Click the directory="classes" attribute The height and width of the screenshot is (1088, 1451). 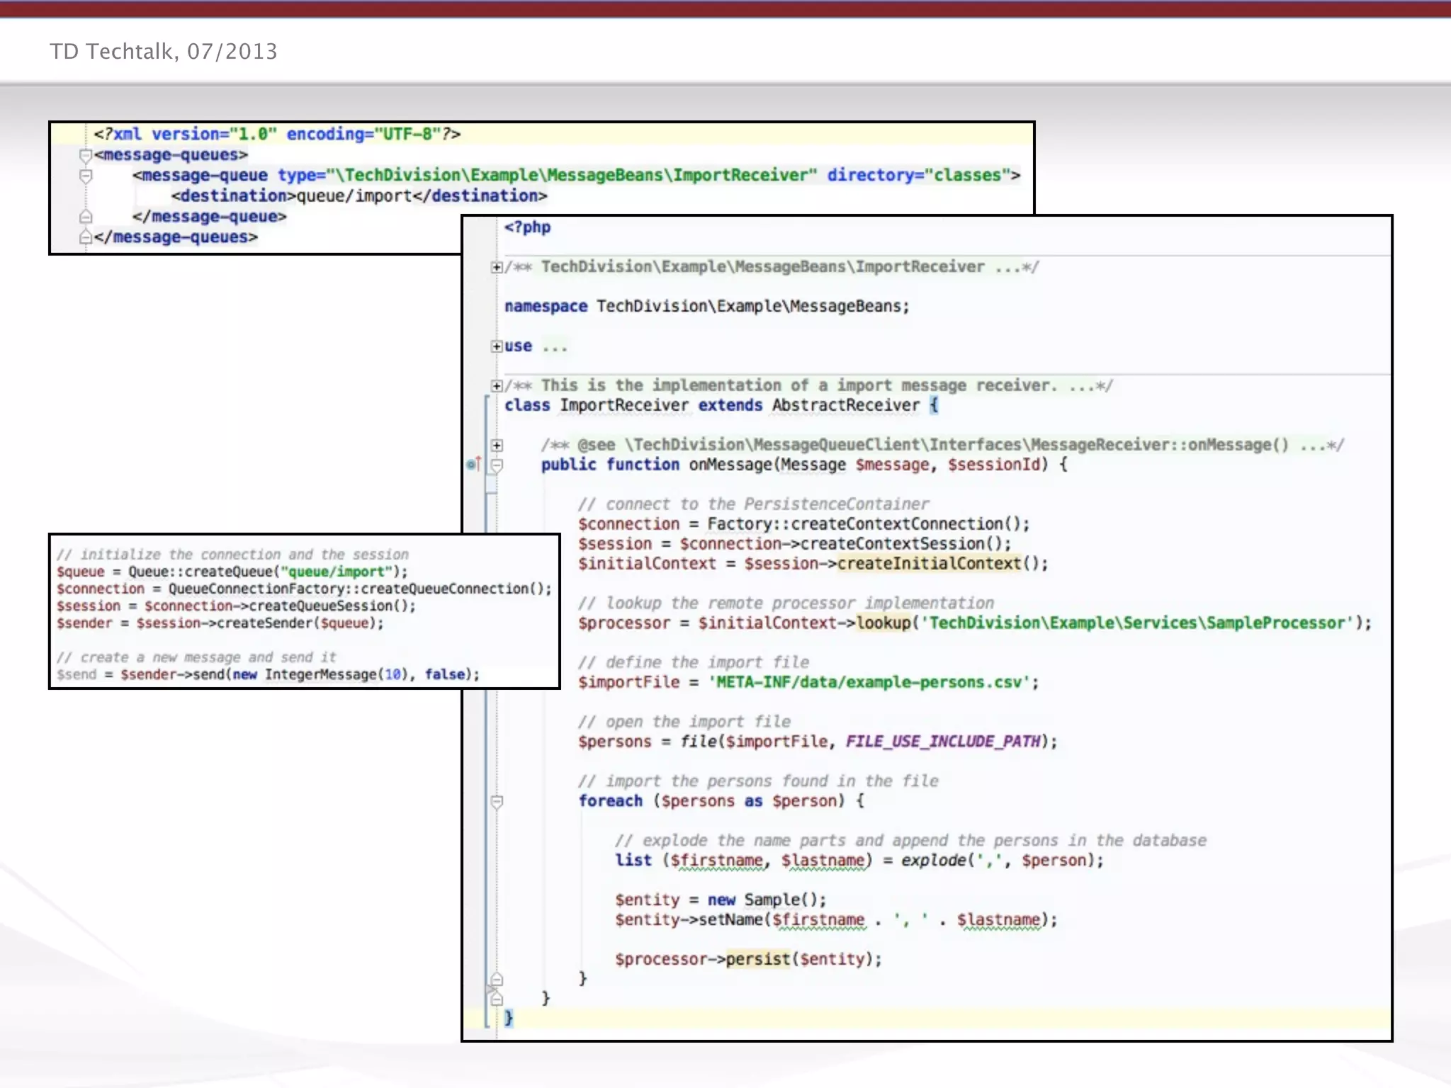[919, 175]
